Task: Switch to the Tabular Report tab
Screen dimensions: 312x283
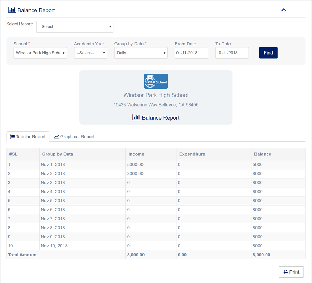Action: 28,137
